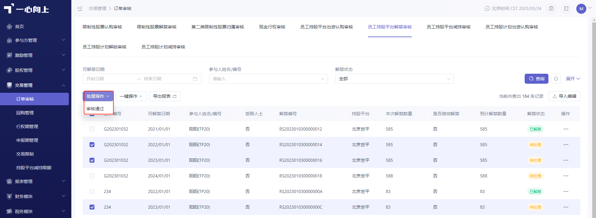Image resolution: width=596 pixels, height=218 pixels.
Task: Expand more filters with 展开
Action: point(573,79)
